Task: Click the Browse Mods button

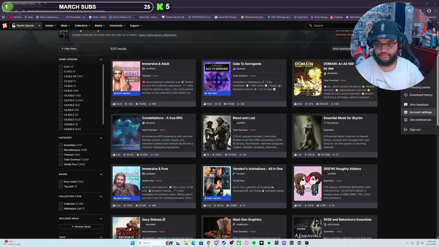Action: tap(81, 226)
